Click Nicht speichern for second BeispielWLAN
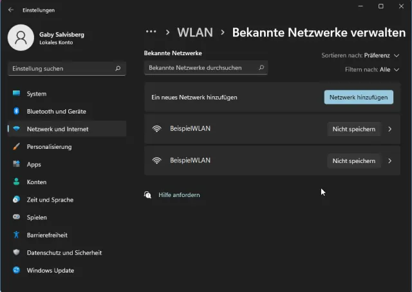 354,161
